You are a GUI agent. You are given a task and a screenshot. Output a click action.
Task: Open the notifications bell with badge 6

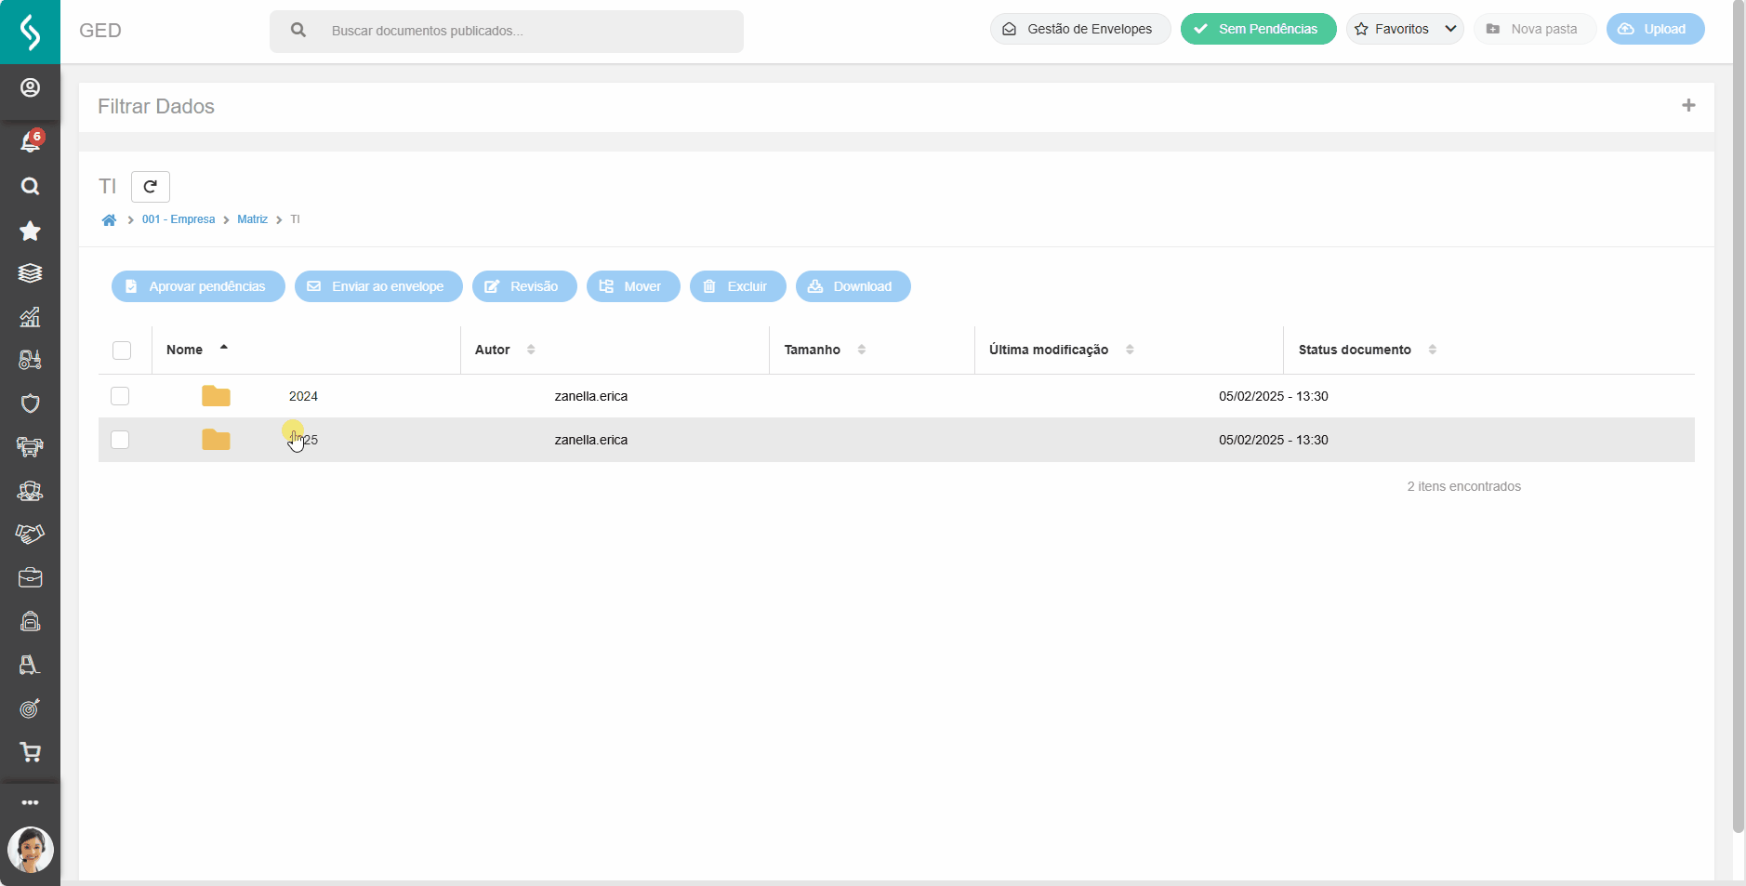click(x=31, y=141)
